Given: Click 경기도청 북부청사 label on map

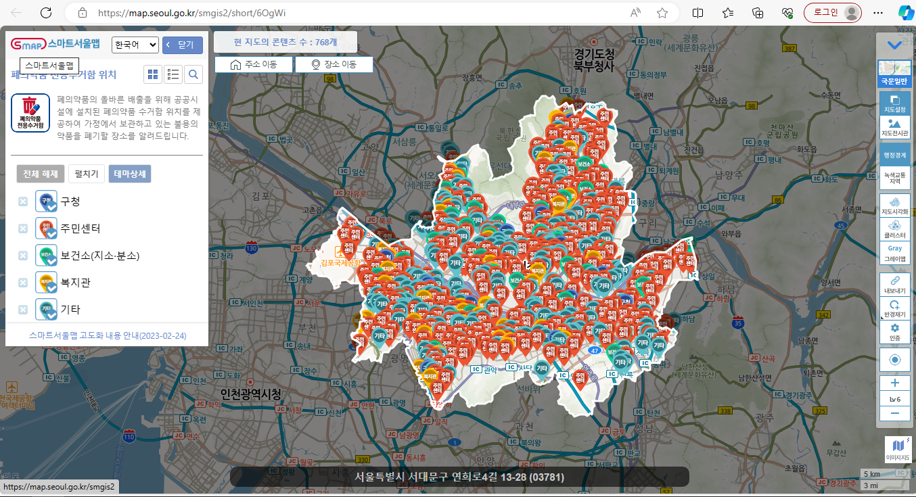Looking at the screenshot, I should click(x=594, y=60).
